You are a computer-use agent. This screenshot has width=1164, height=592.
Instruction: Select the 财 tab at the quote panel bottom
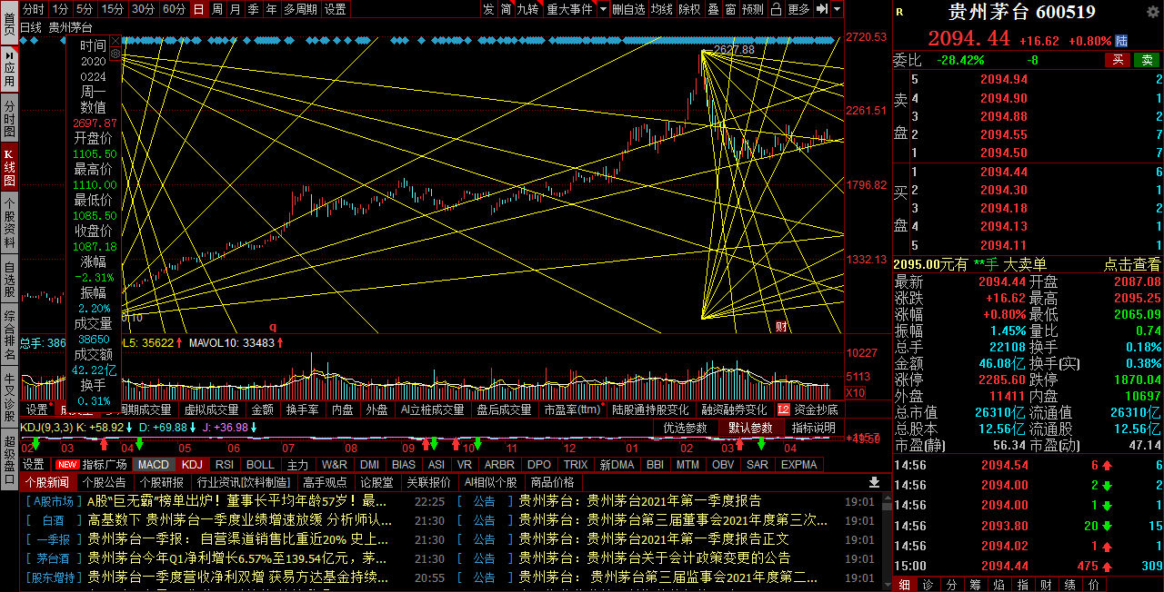click(1045, 585)
